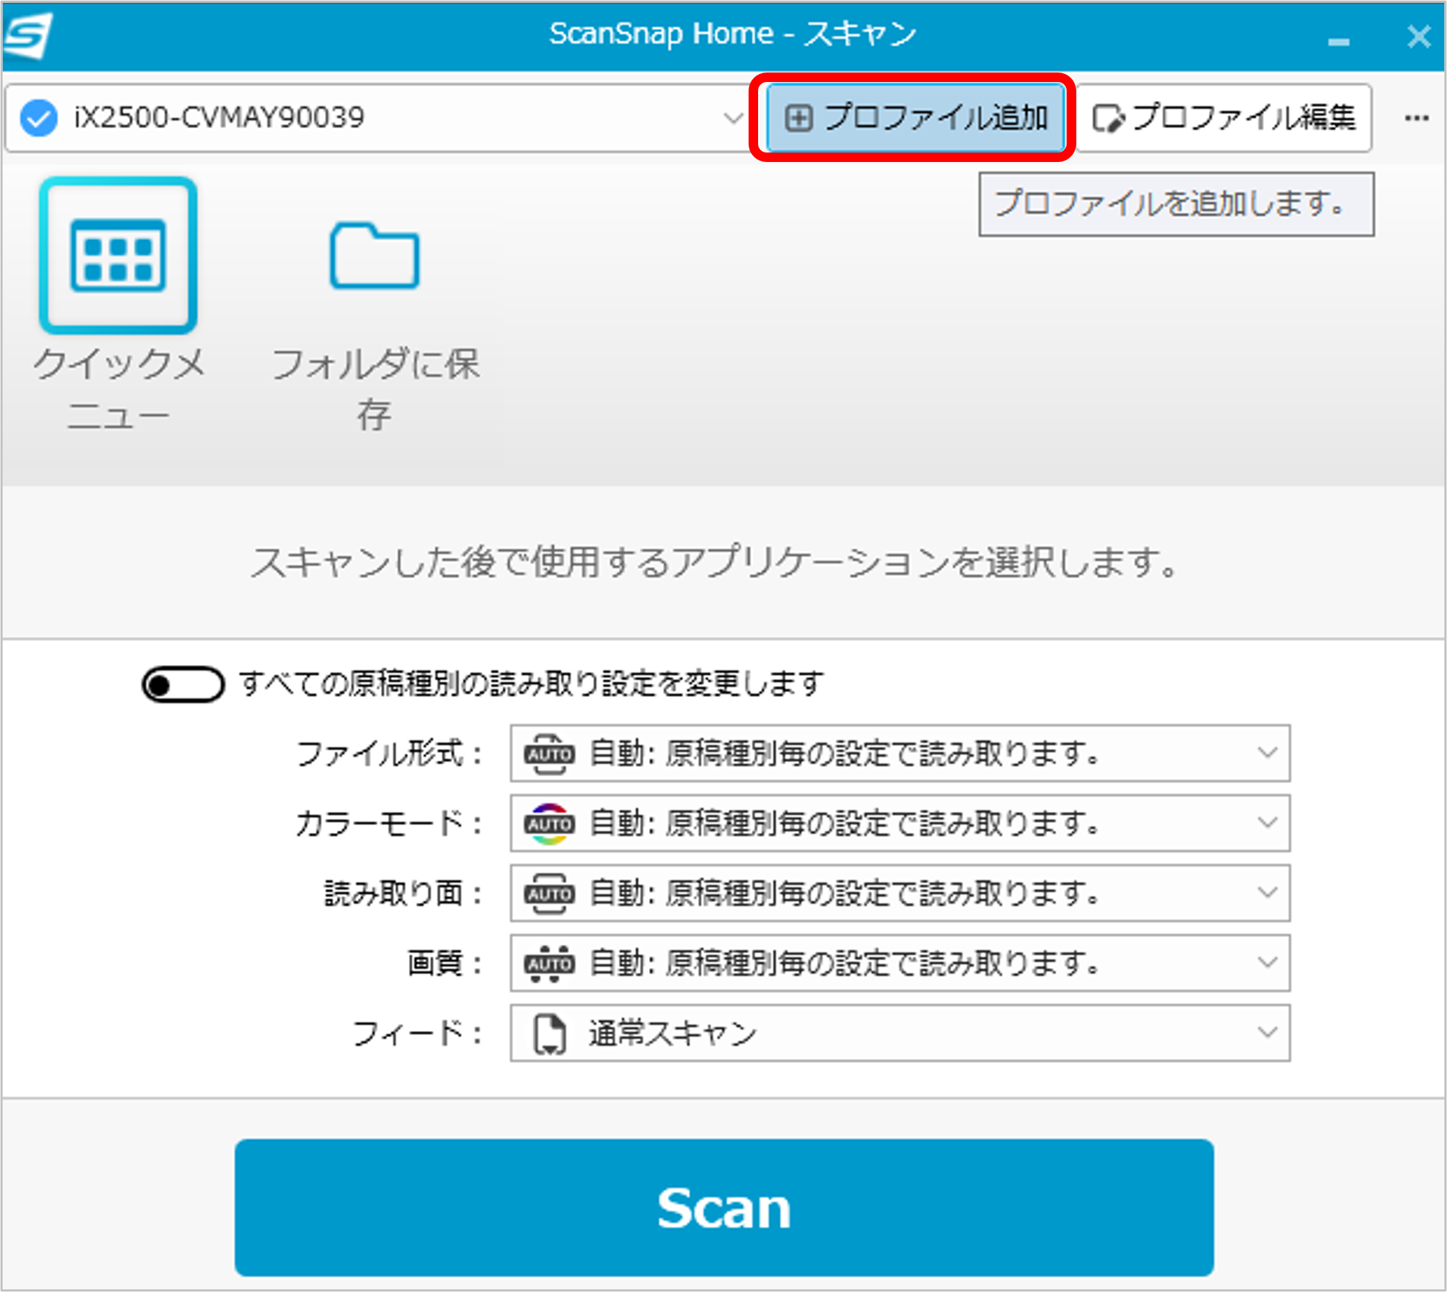Viewport: 1447px width, 1292px height.
Task: Click the rainbow AUTO color mode icon
Action: [549, 824]
